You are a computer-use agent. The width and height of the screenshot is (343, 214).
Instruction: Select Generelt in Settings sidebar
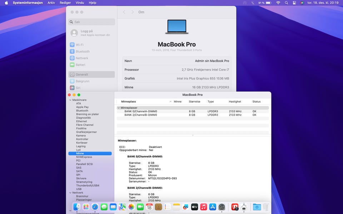92,75
